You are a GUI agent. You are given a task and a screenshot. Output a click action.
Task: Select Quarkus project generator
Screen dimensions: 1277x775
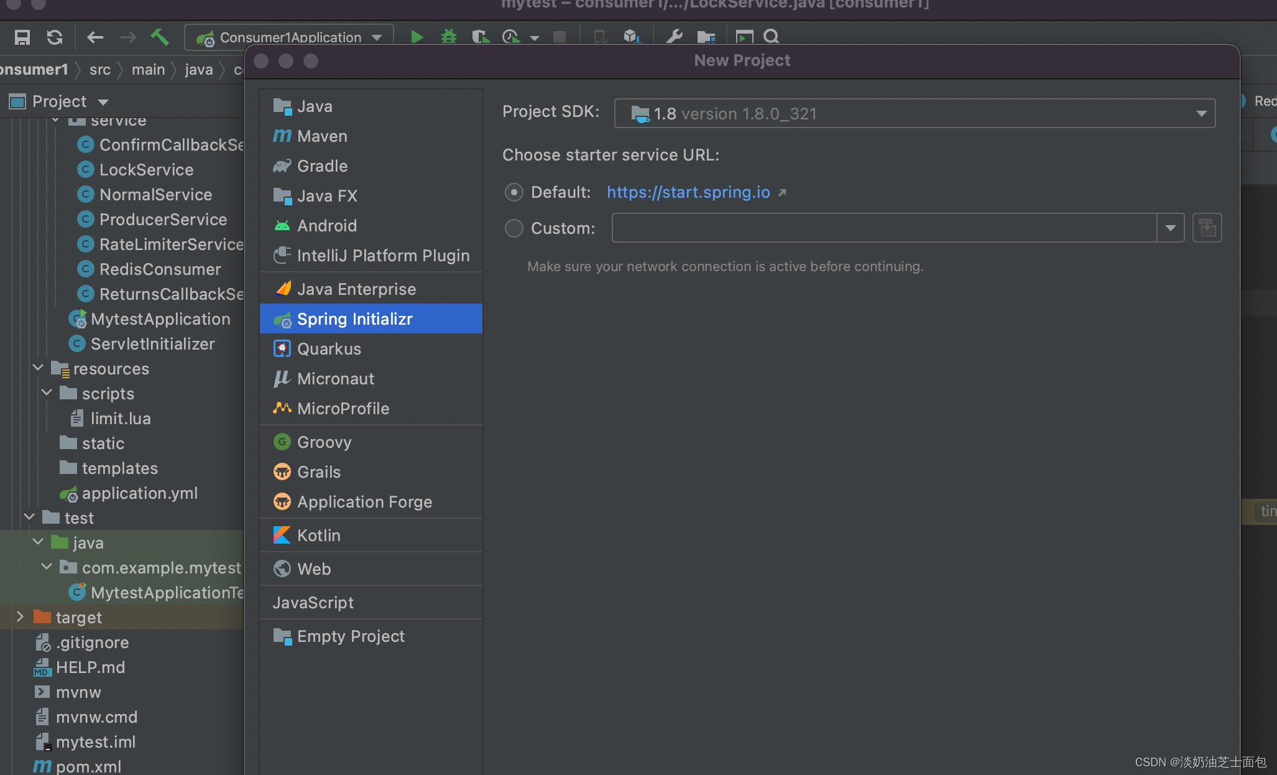(328, 349)
